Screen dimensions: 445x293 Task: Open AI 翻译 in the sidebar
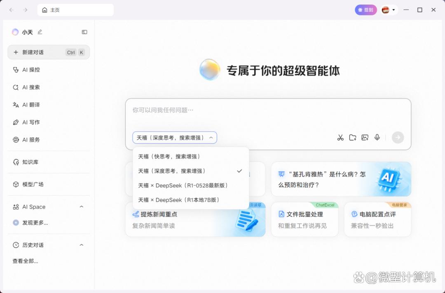(49, 105)
